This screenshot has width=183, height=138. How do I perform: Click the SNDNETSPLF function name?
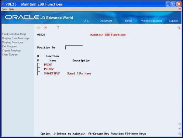[52, 73]
